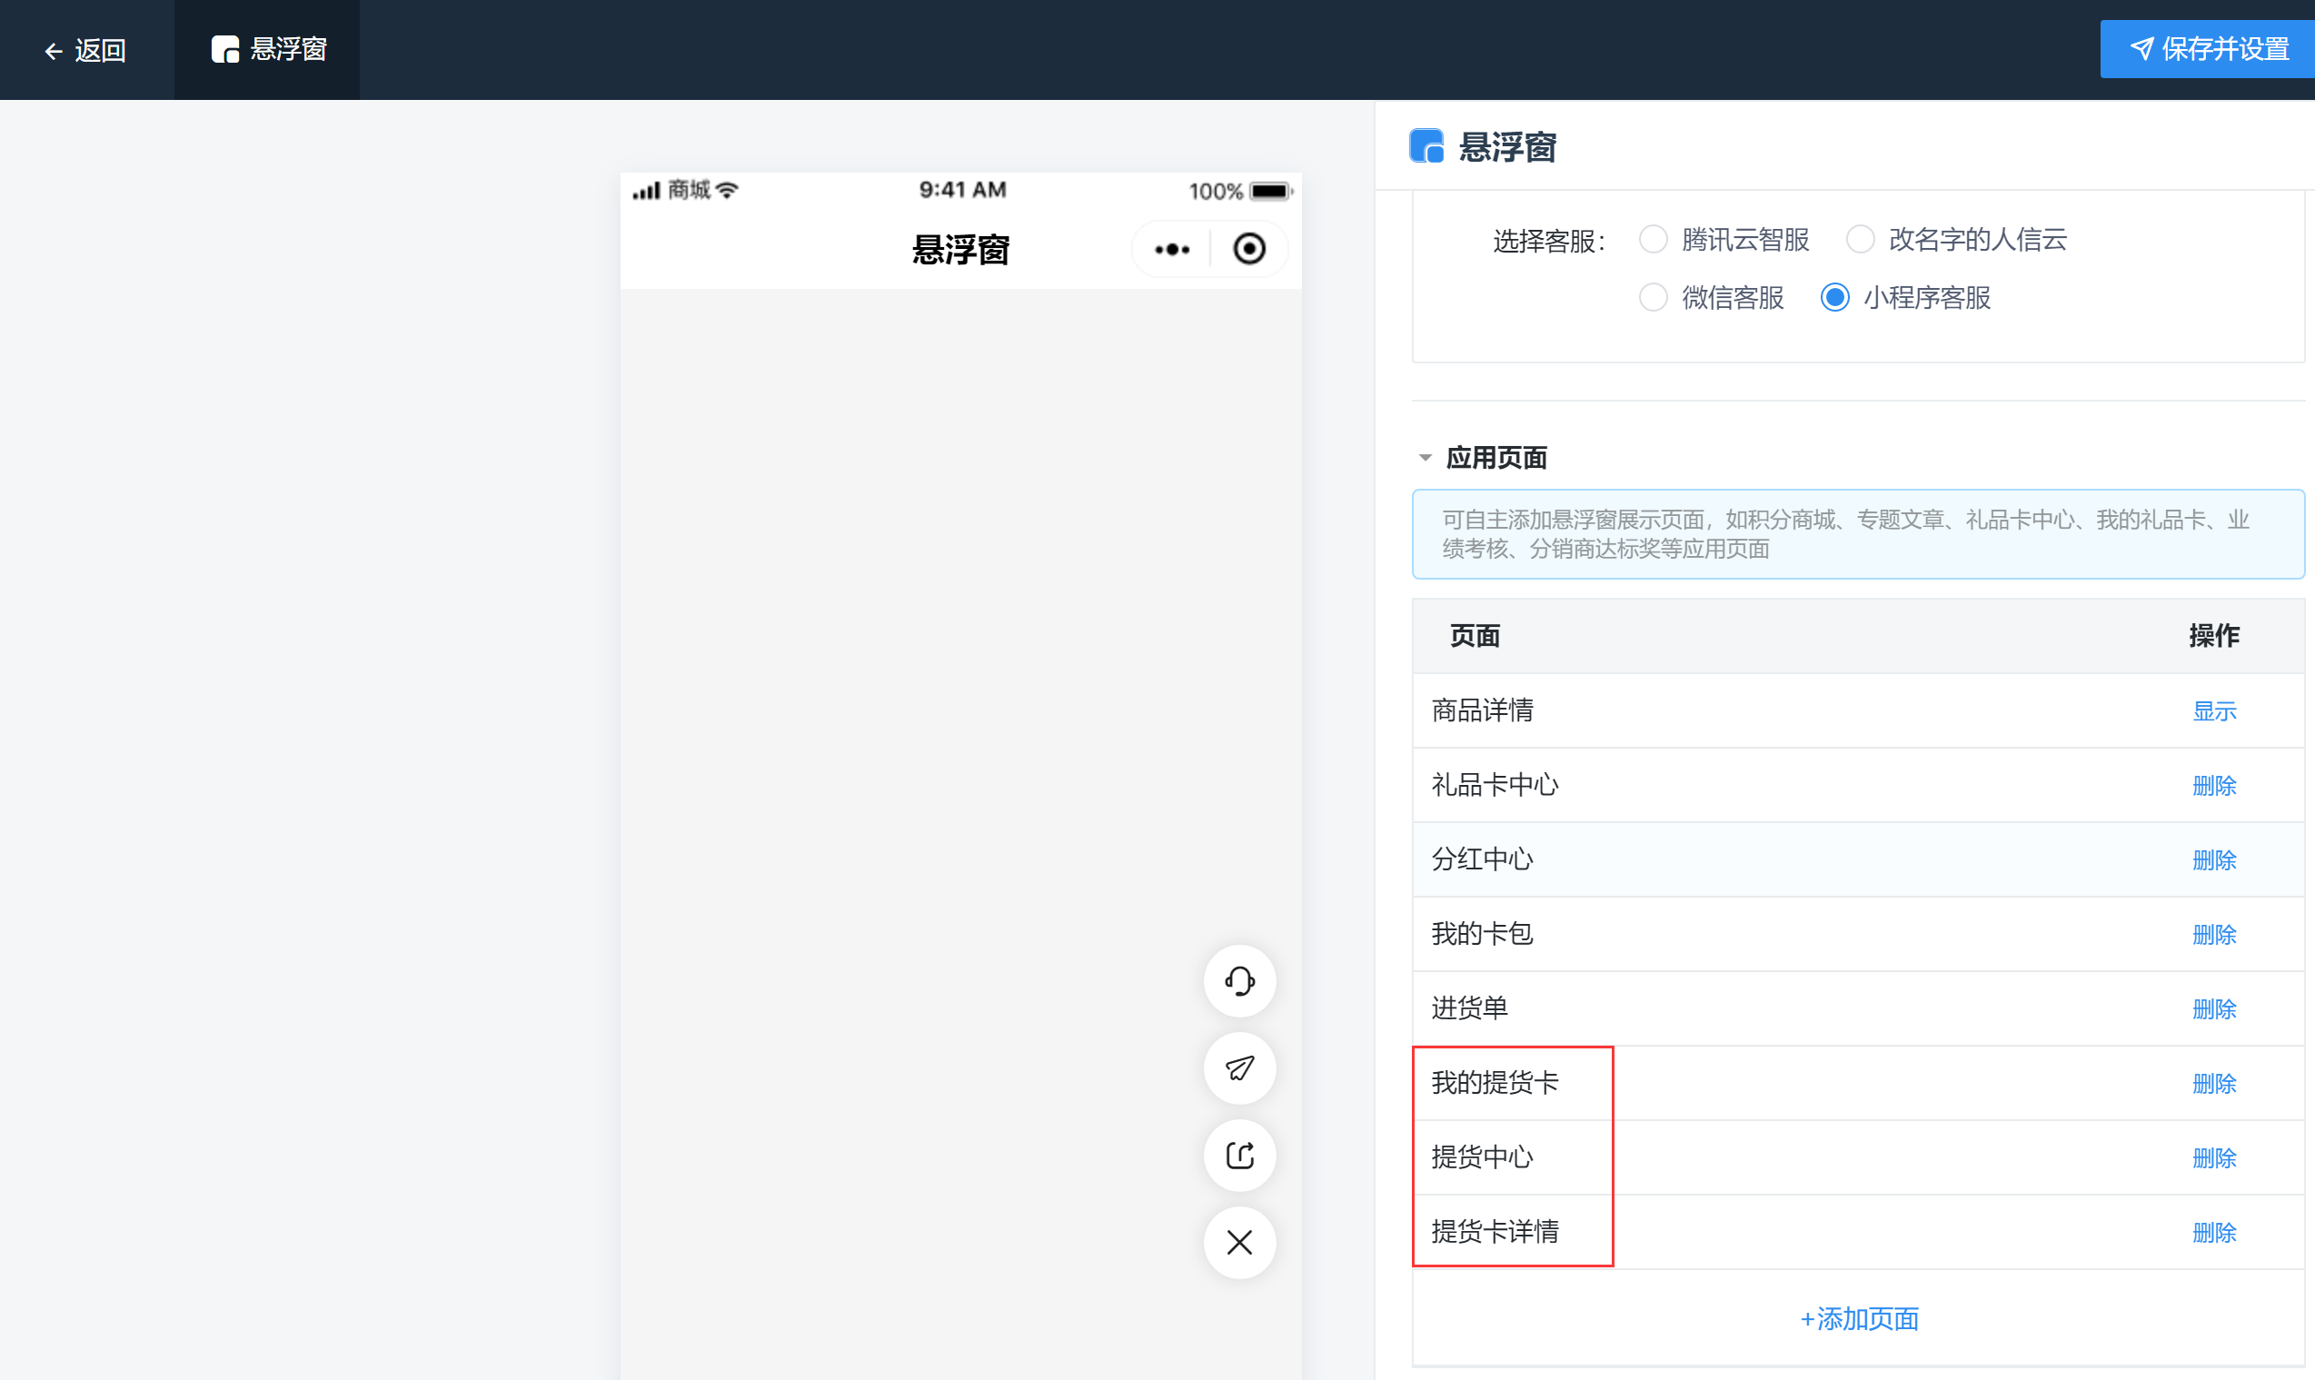Click the share arrow floating icon
The image size is (2315, 1380).
click(x=1239, y=1155)
